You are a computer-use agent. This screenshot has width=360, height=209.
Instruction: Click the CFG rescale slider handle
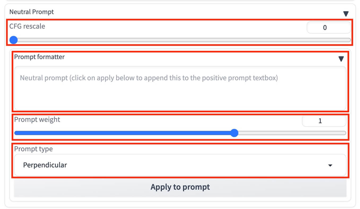tap(13, 40)
